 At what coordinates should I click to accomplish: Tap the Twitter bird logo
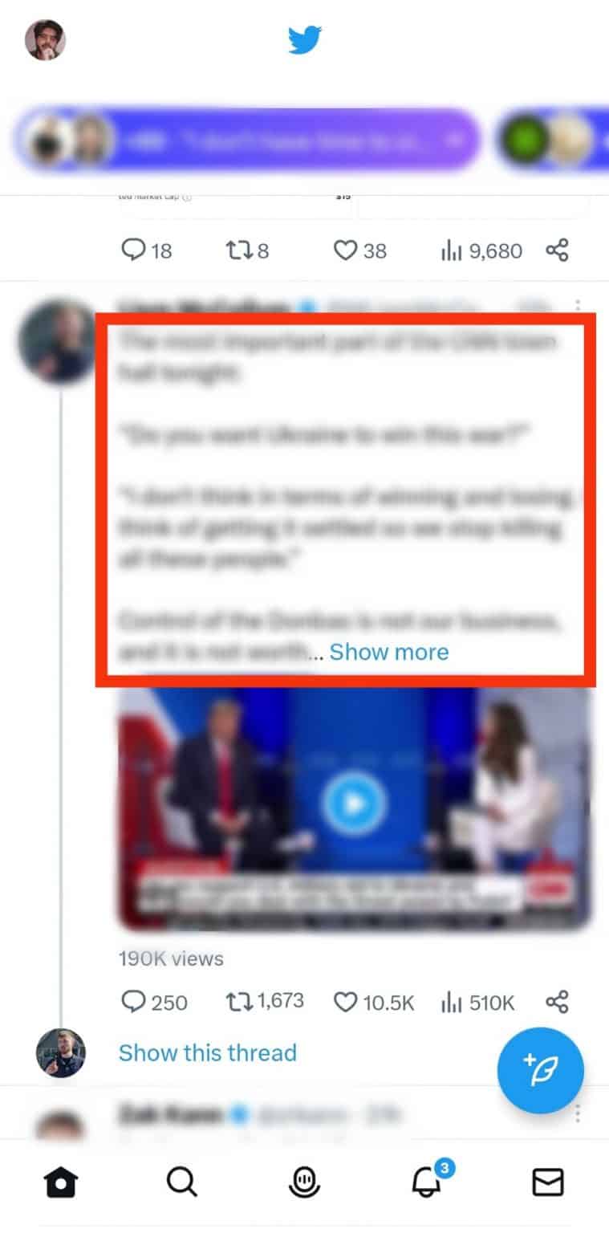coord(305,39)
